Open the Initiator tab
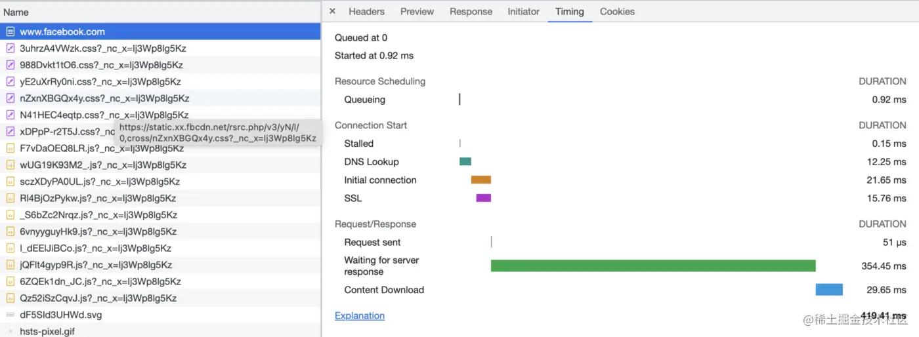This screenshot has height=337, width=919. [x=523, y=11]
